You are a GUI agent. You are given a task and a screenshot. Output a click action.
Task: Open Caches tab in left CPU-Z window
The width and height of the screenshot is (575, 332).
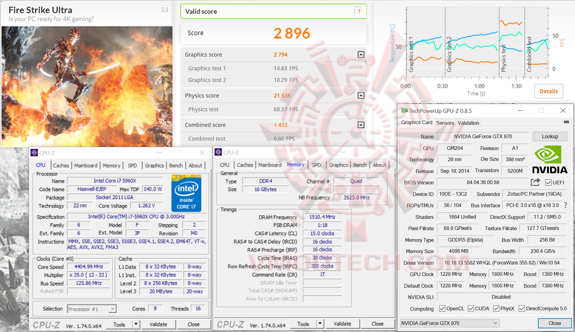[61, 165]
